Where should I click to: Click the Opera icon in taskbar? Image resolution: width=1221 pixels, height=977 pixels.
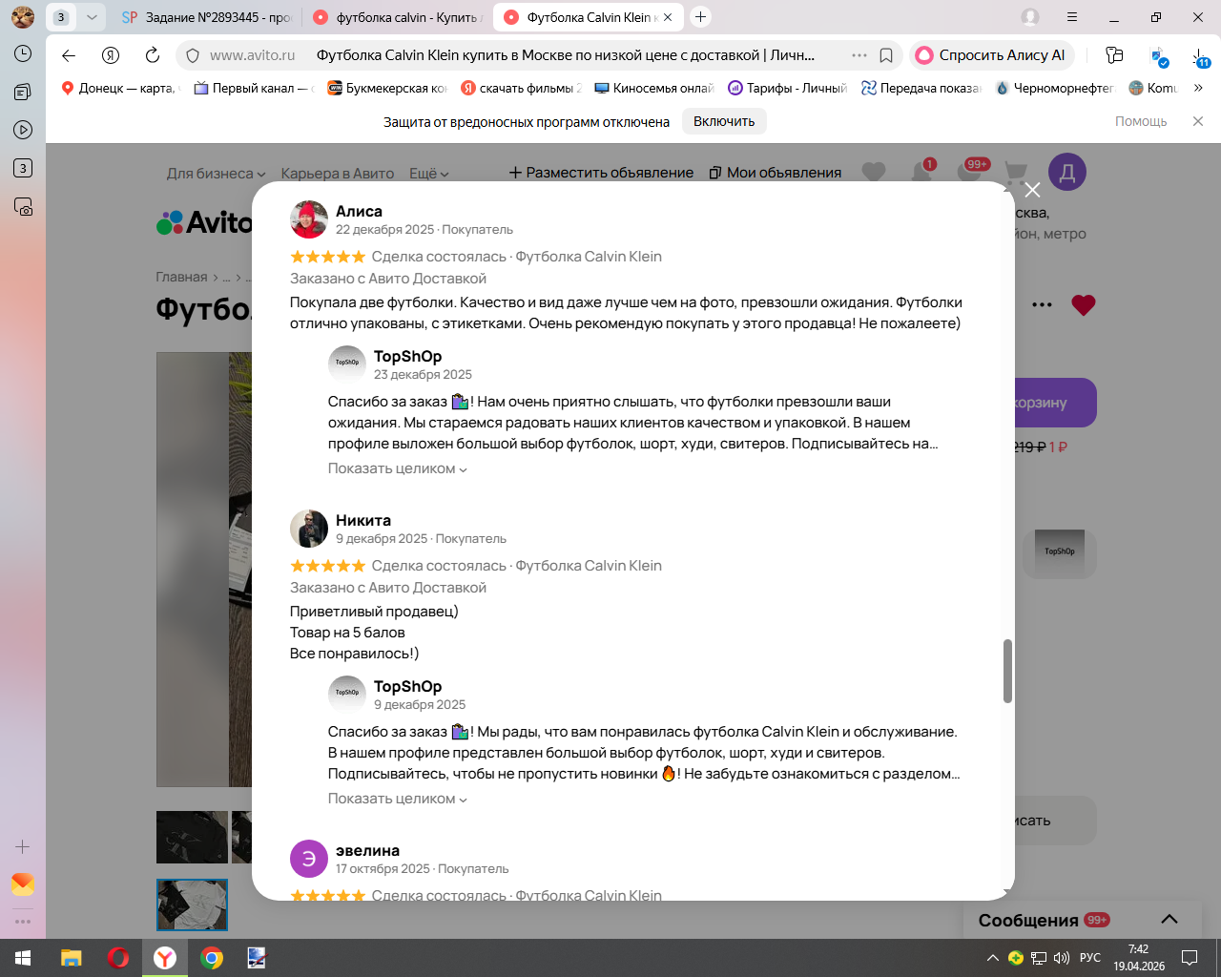[x=118, y=958]
